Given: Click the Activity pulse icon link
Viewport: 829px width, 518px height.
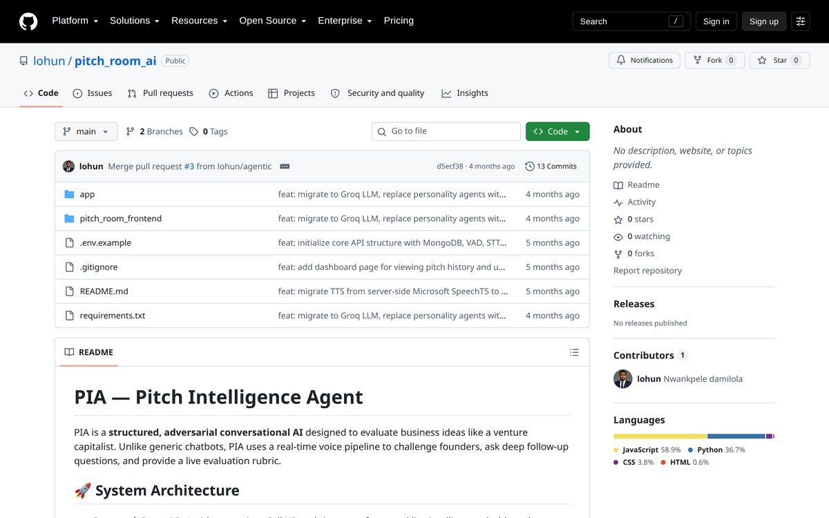Looking at the screenshot, I should (618, 202).
